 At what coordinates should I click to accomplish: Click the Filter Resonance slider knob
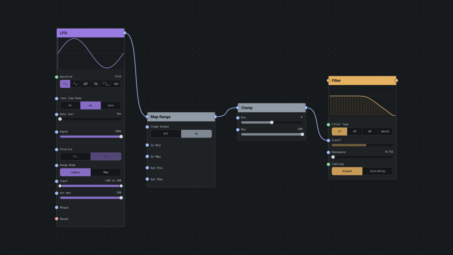[333, 157]
